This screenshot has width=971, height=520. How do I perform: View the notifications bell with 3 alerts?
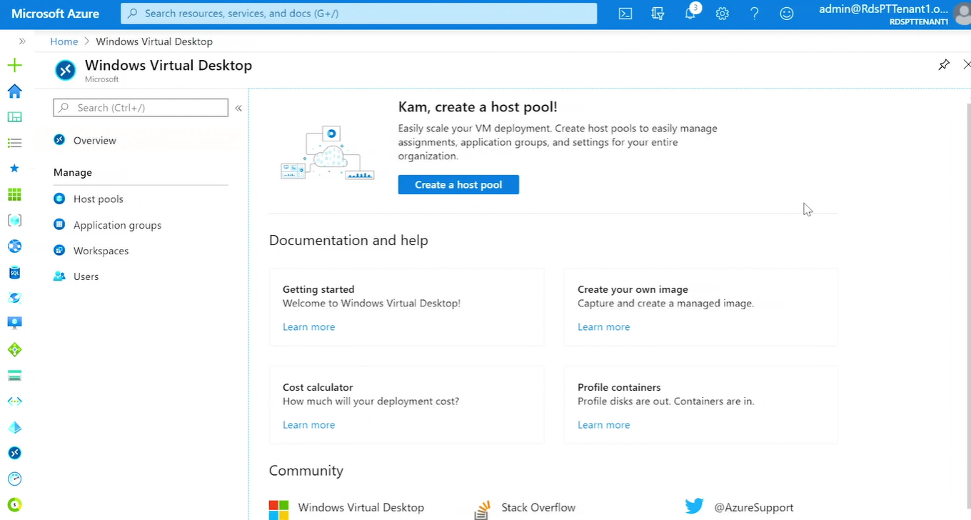690,14
